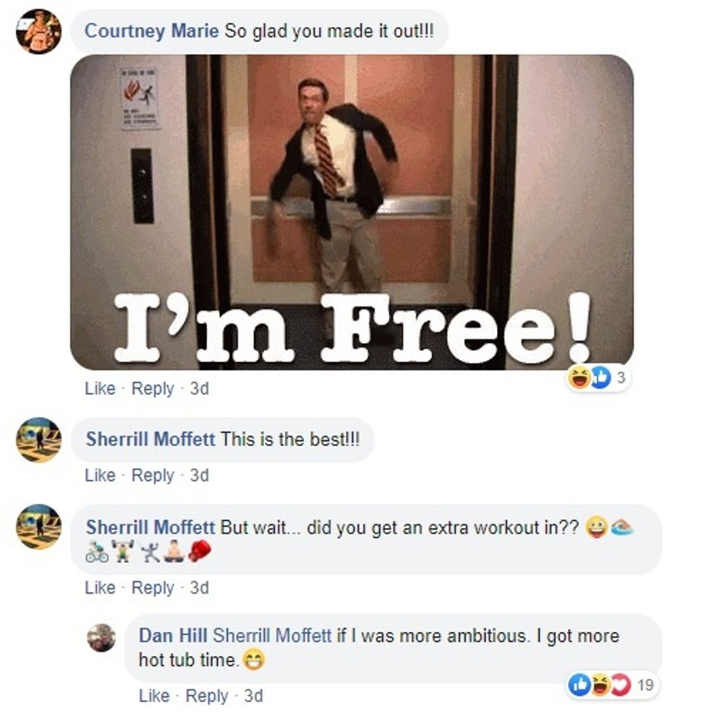Open Sherrill Moffett's avatar on workout comment
The width and height of the screenshot is (709, 713).
point(38,526)
